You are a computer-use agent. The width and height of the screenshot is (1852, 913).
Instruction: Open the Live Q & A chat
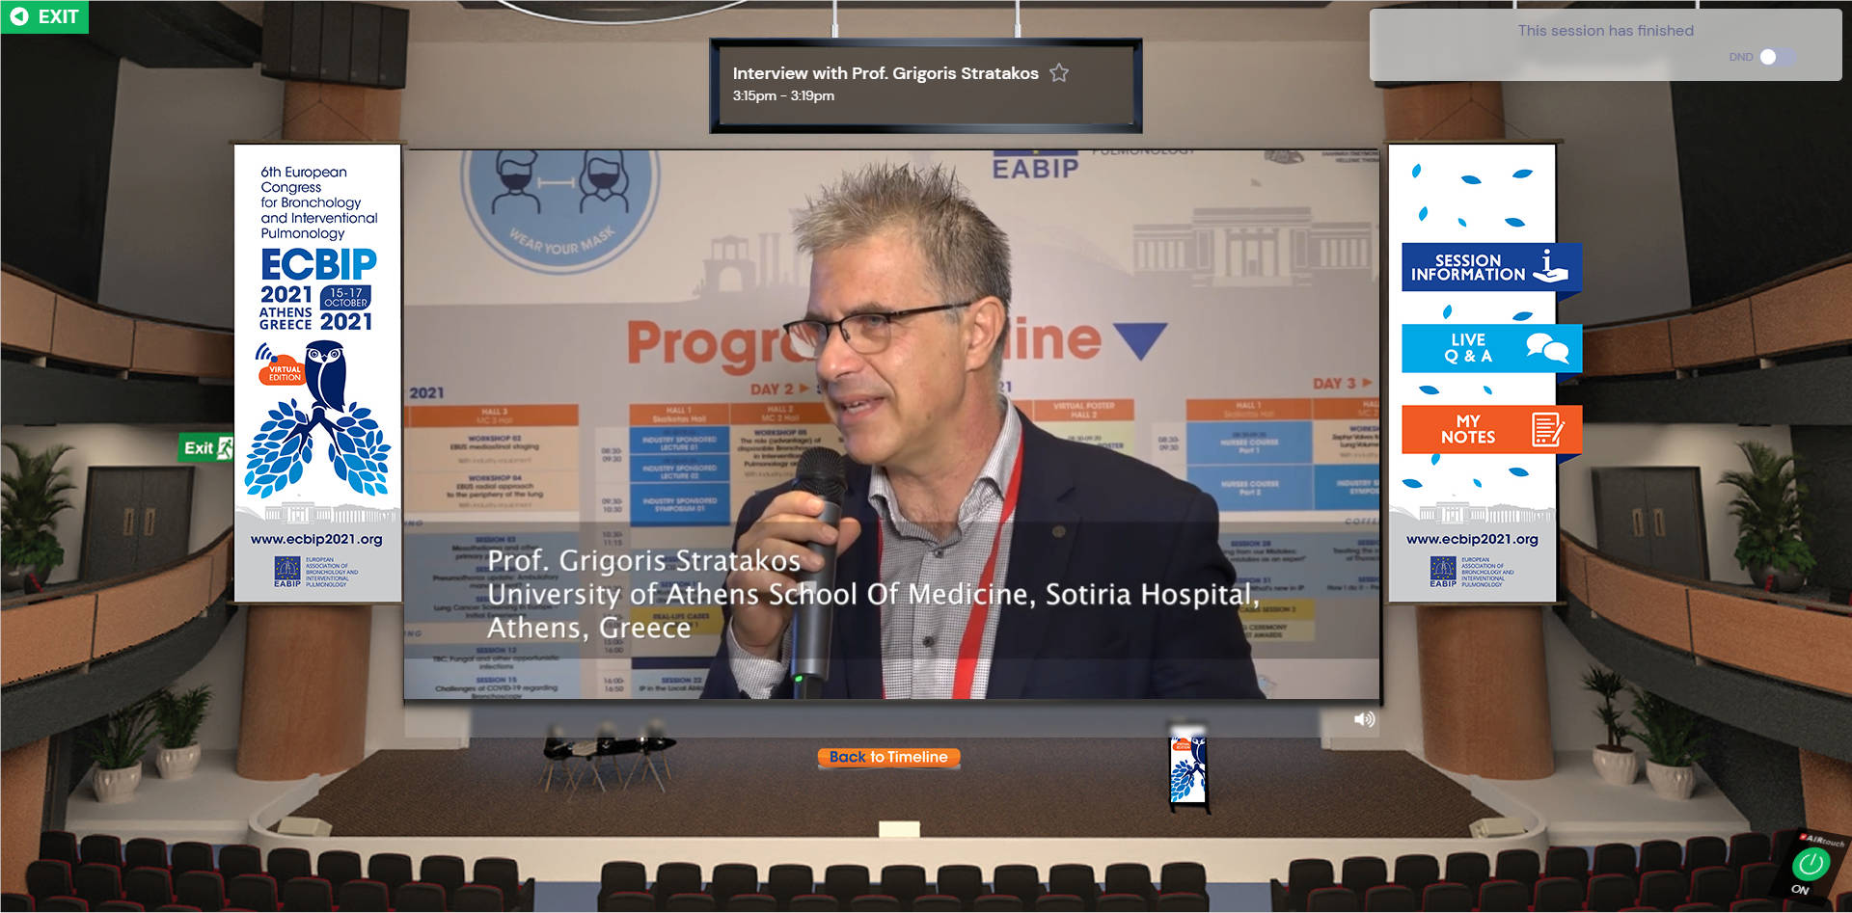click(x=1489, y=348)
